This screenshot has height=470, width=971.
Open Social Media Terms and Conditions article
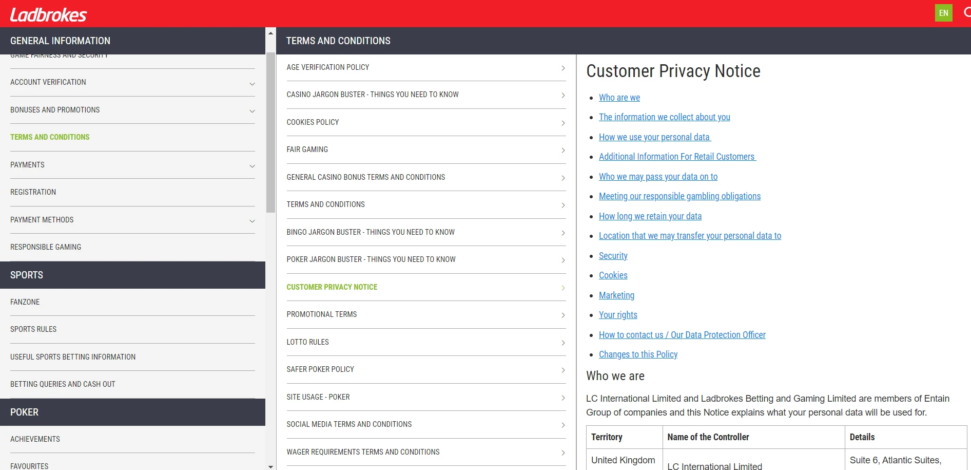pos(426,424)
